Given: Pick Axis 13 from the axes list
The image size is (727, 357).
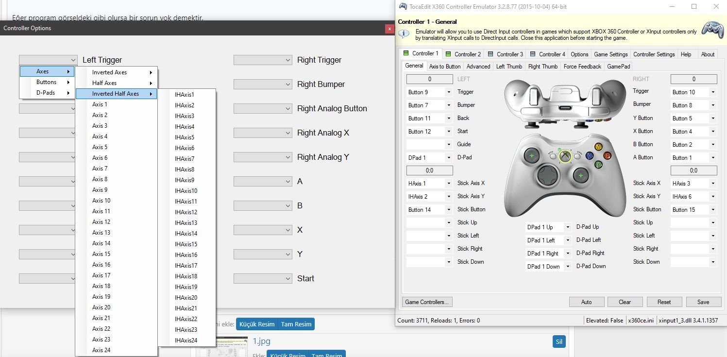Looking at the screenshot, I should 117,233.
